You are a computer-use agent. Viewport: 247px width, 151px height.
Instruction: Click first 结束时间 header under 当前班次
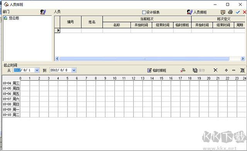coord(162,25)
